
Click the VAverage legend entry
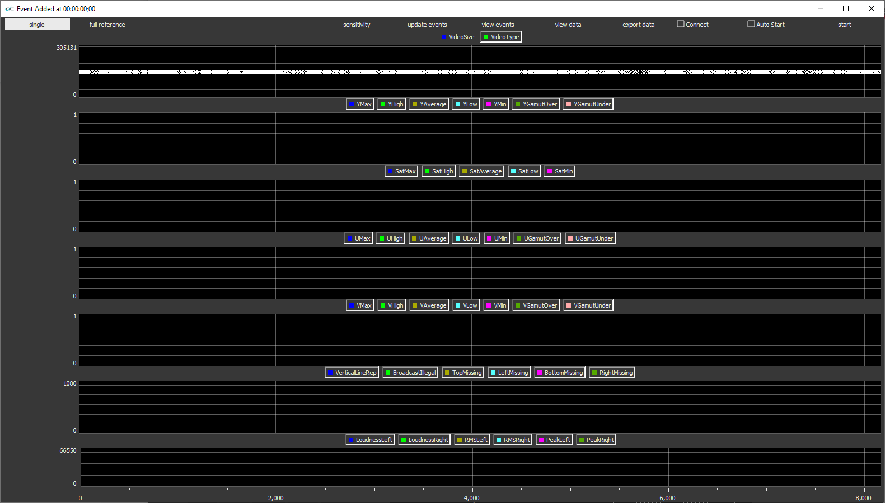click(429, 305)
